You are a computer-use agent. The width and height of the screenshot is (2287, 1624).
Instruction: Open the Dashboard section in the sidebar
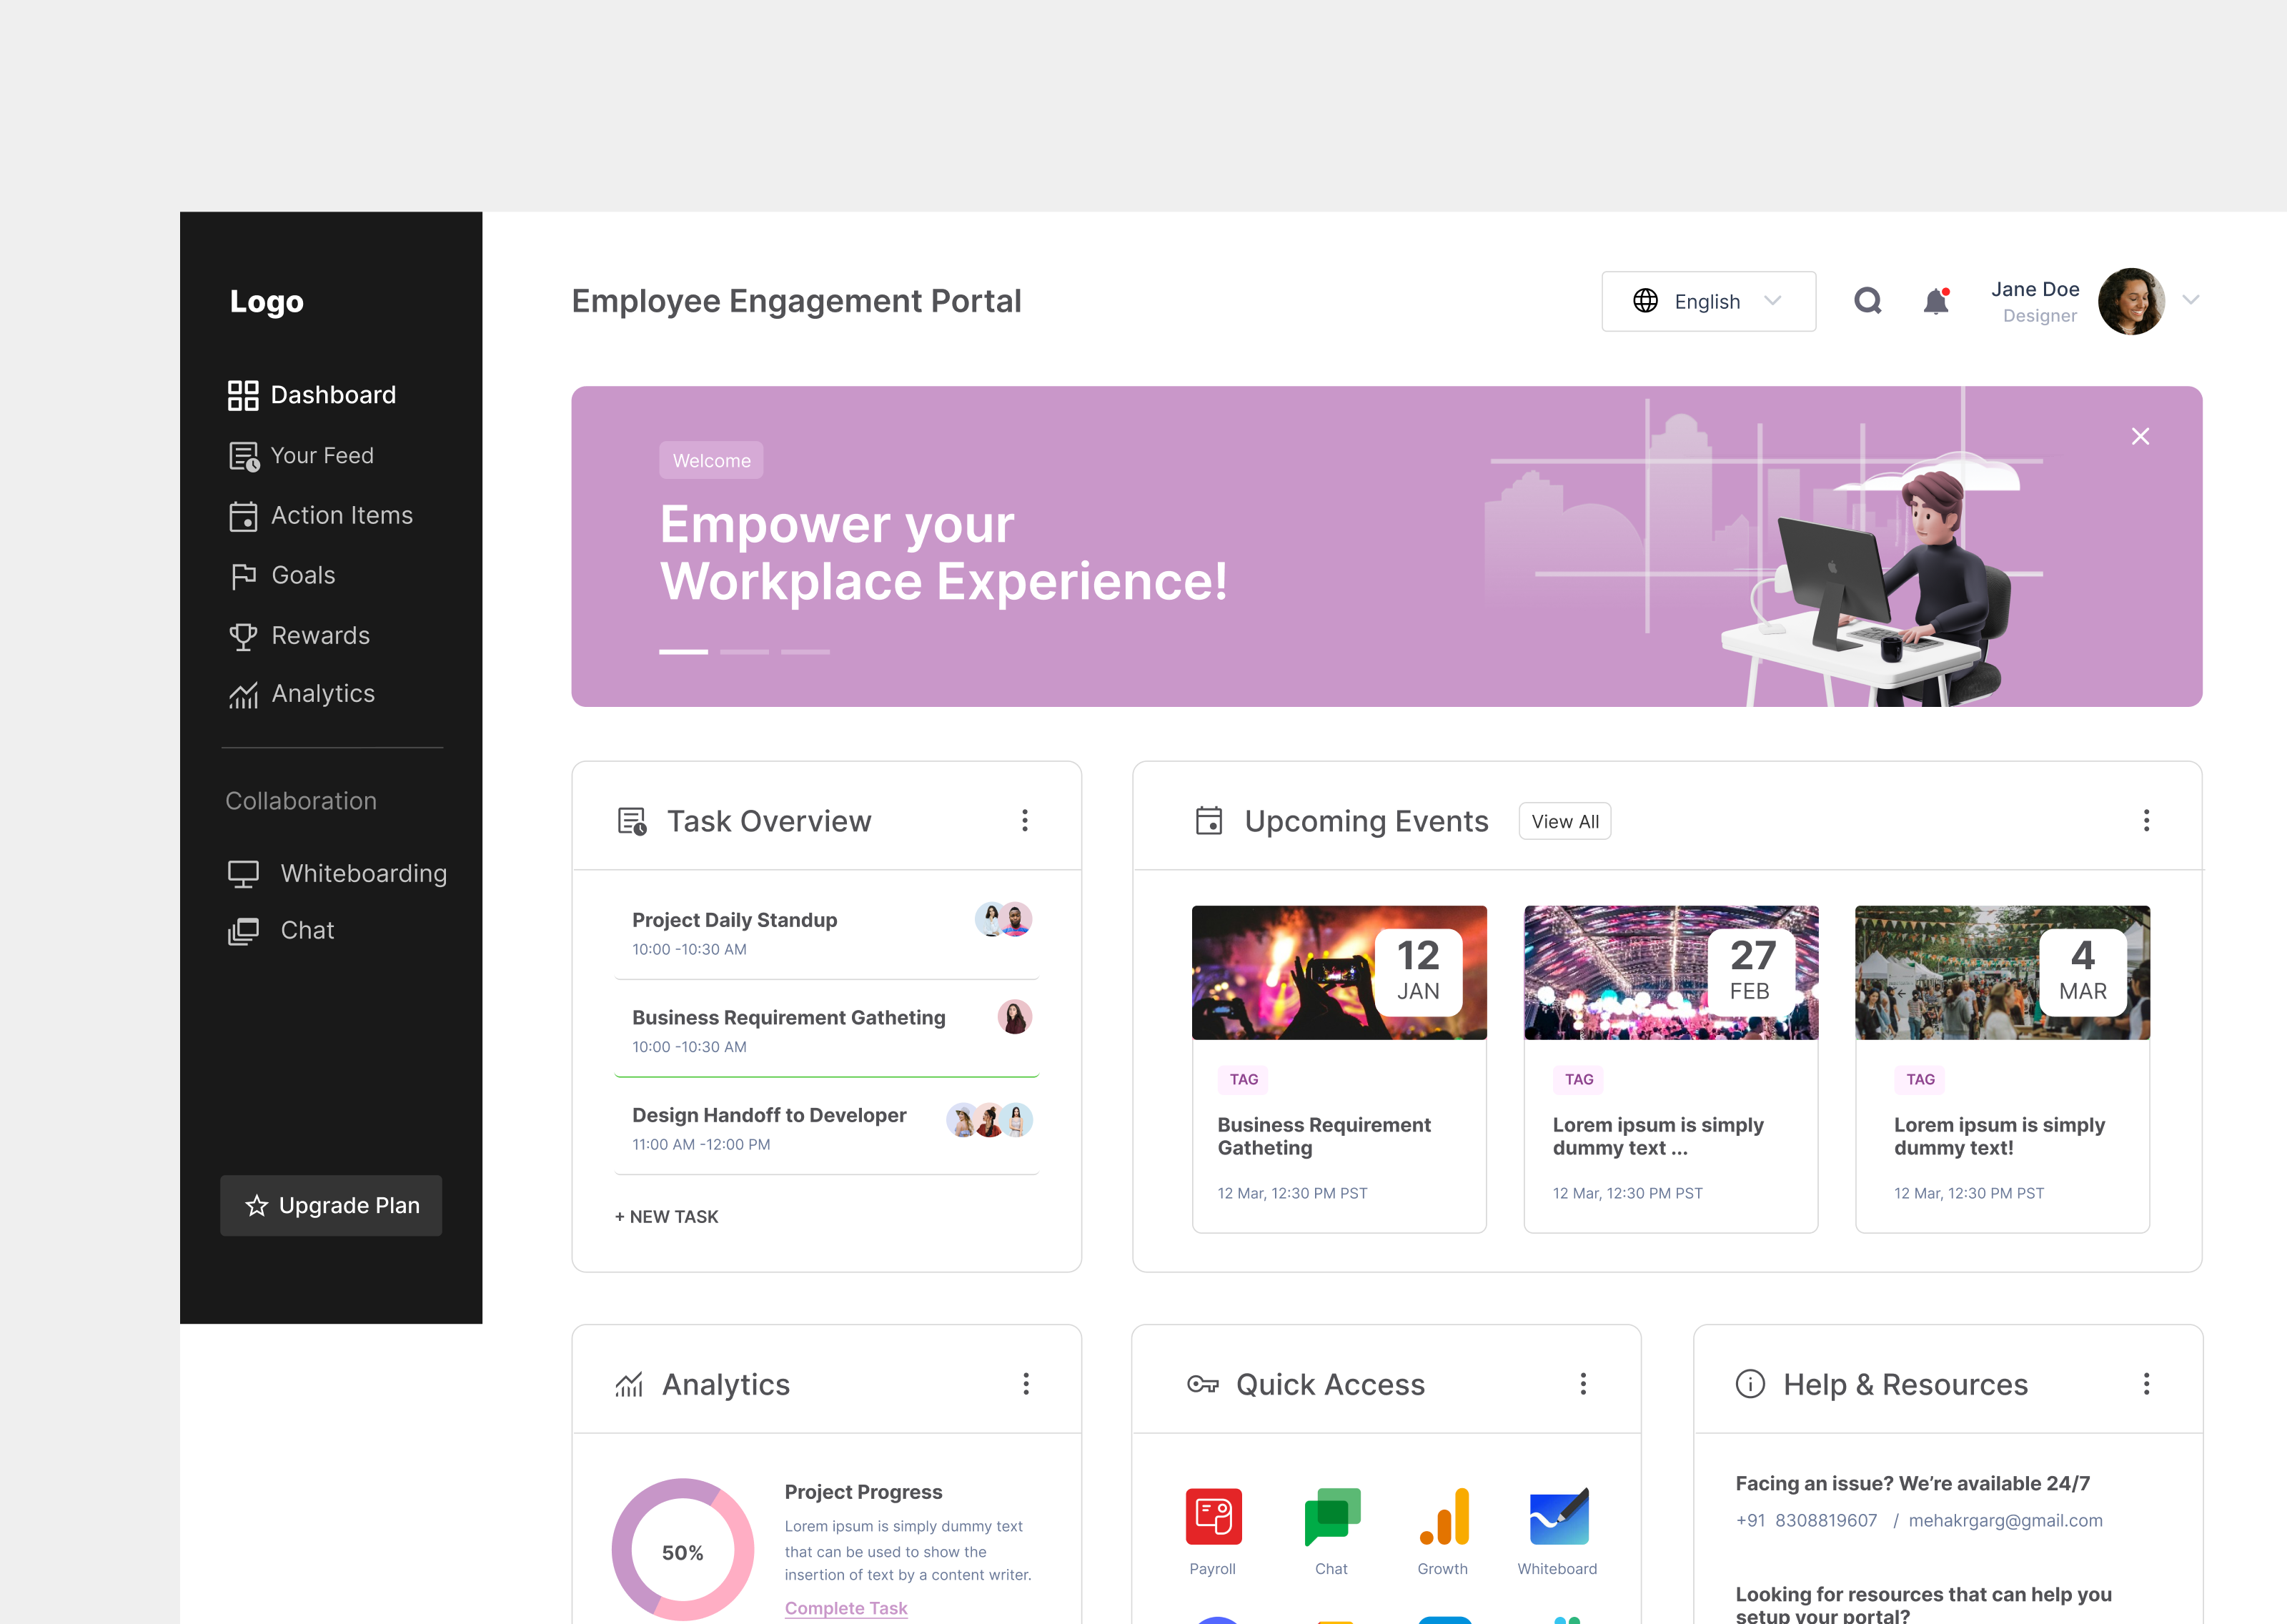(332, 395)
